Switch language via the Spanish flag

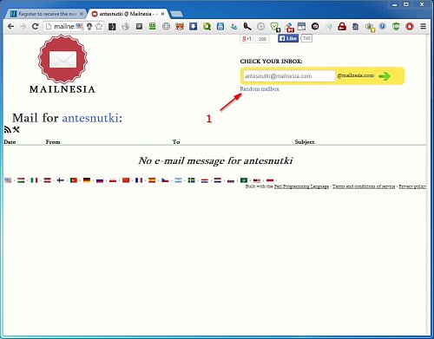[x=152, y=180]
